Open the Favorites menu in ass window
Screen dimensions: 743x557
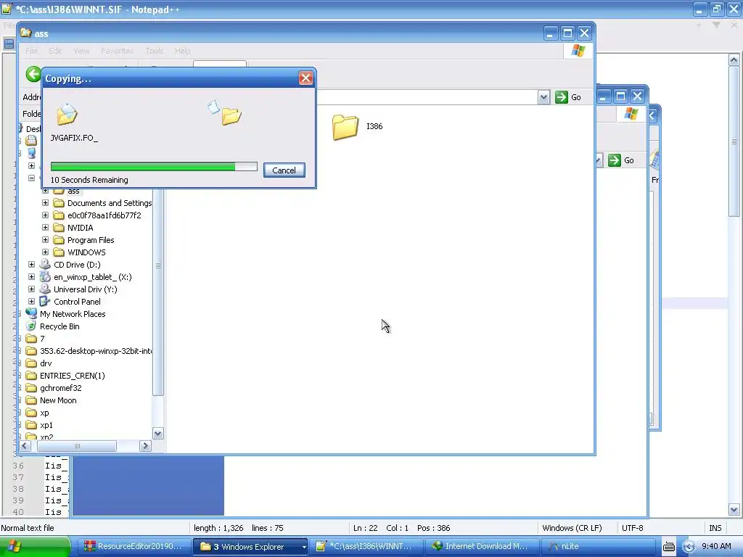click(x=117, y=51)
